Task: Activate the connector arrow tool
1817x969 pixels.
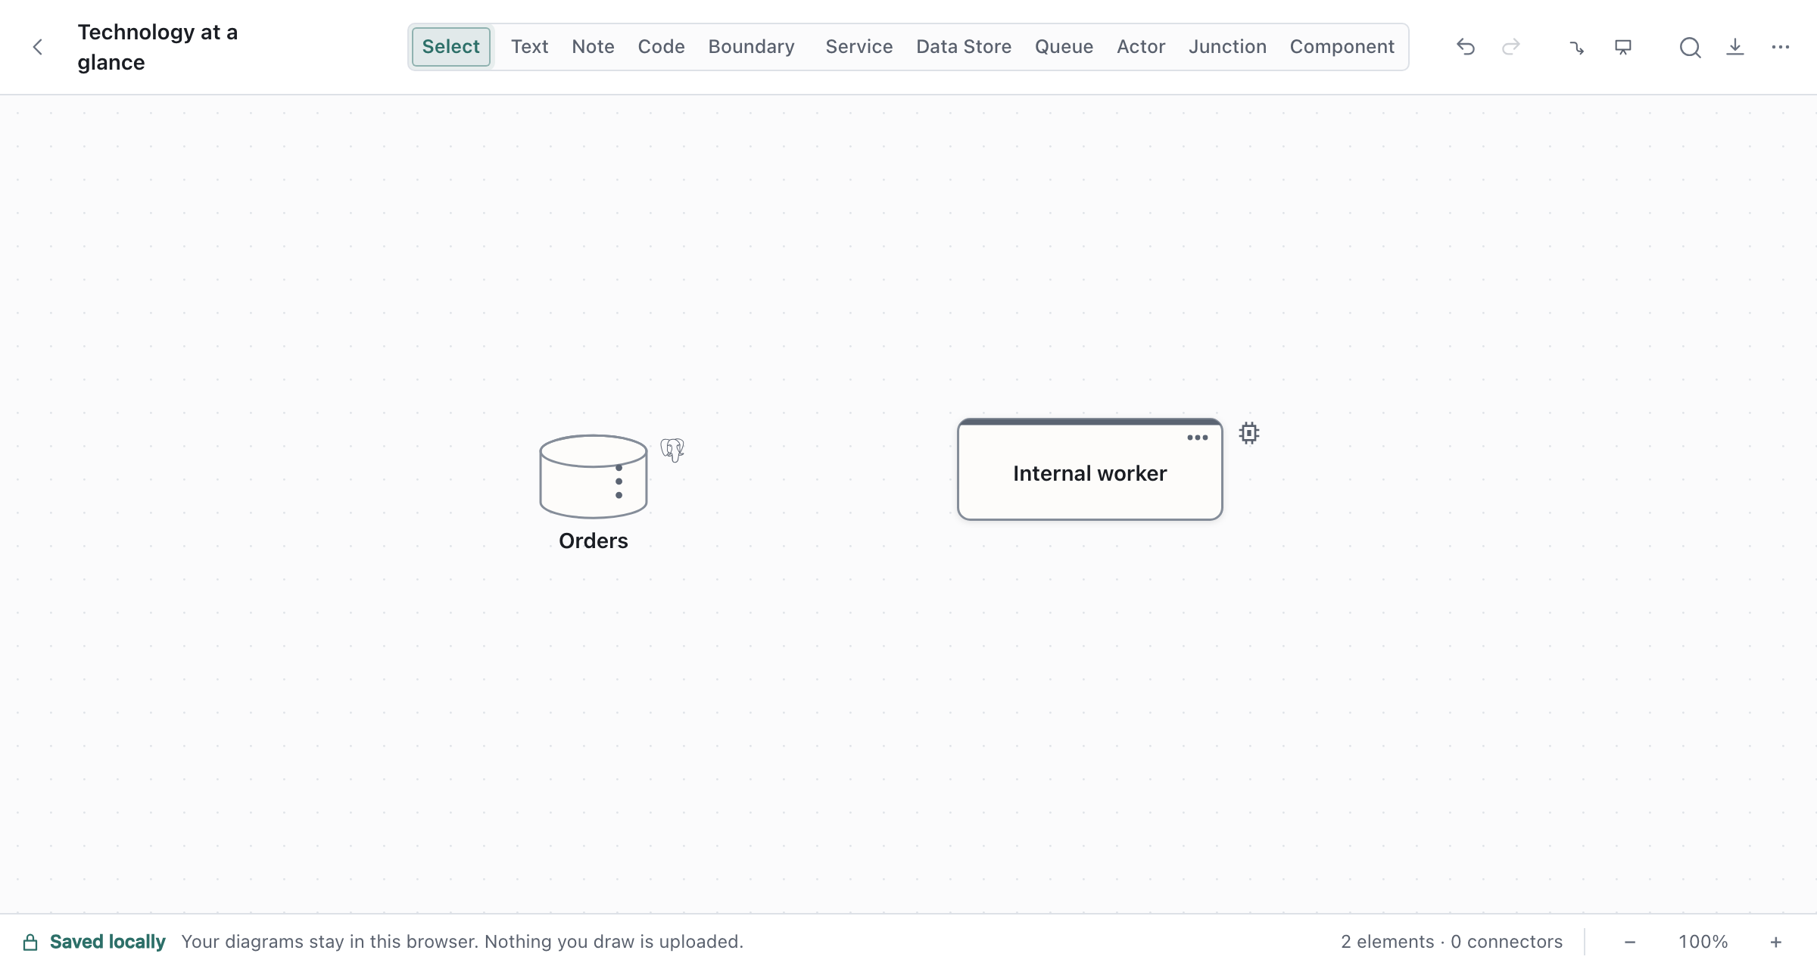Action: (1577, 47)
